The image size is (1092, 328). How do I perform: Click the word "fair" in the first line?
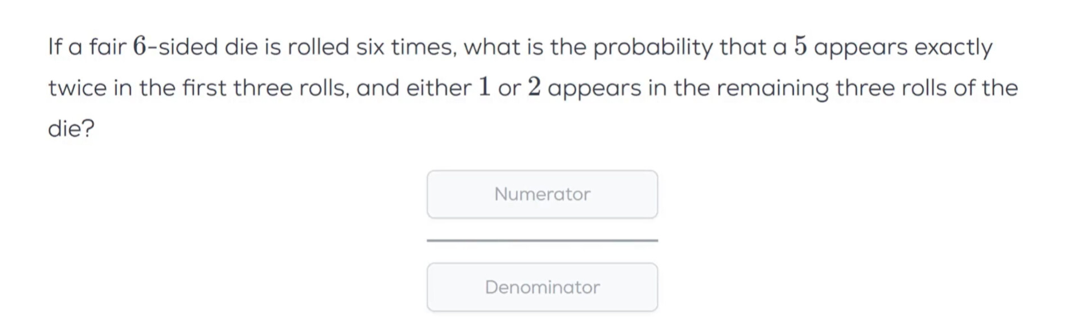point(108,47)
